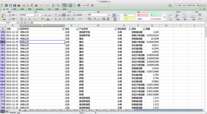Toggle align text left
Screen dimensions: 207x114
coord(56,19)
